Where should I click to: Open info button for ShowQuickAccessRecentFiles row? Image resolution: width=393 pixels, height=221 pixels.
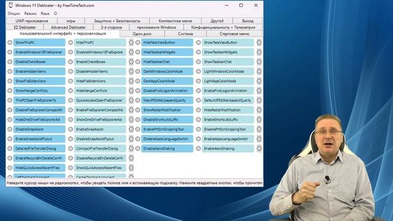coord(131,168)
